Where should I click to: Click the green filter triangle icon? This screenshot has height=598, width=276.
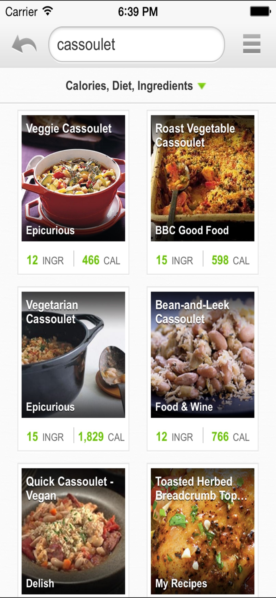point(202,86)
